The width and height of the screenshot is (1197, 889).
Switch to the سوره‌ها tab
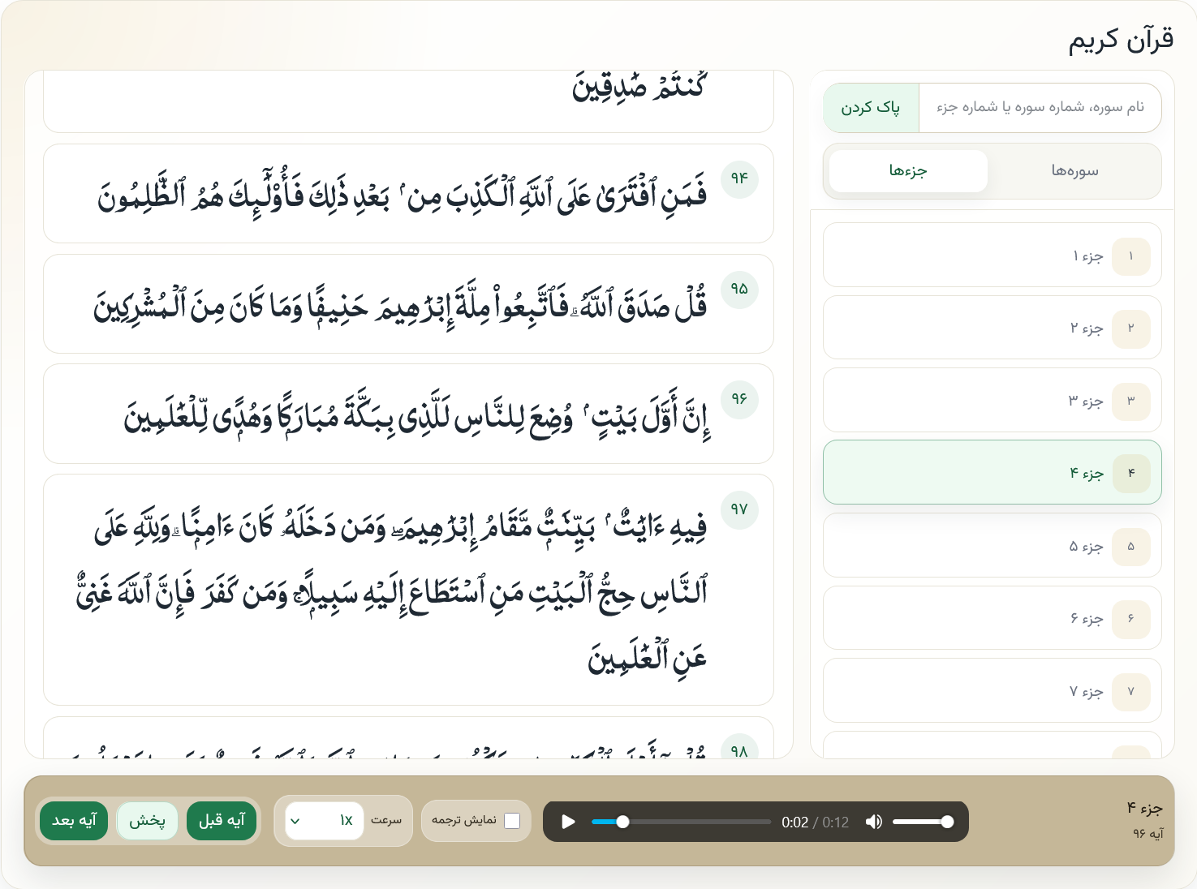(x=1074, y=171)
